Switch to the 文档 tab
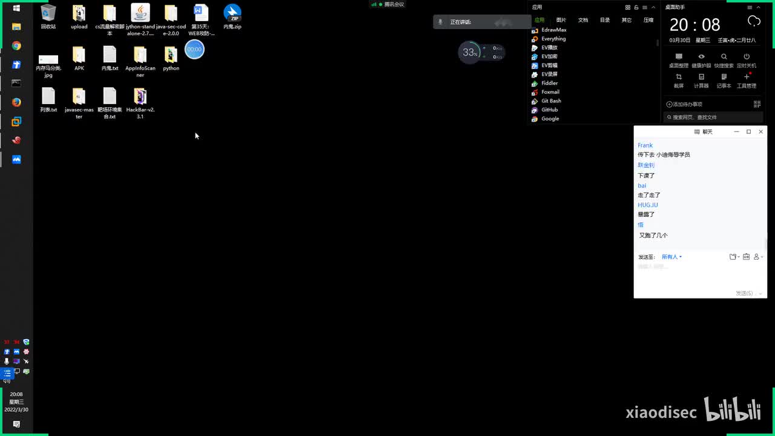 (583, 20)
